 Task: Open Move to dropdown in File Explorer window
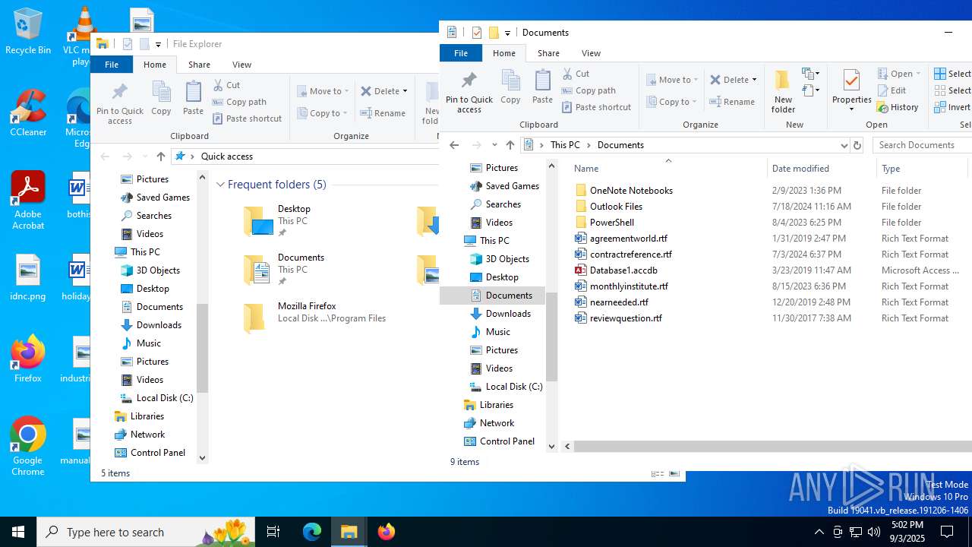(323, 91)
